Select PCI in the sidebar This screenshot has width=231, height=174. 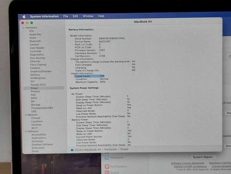[32, 82]
